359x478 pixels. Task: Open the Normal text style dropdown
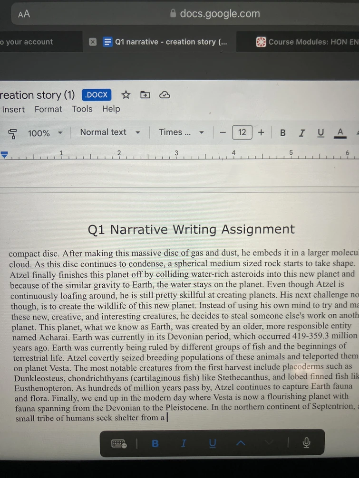pos(110,132)
